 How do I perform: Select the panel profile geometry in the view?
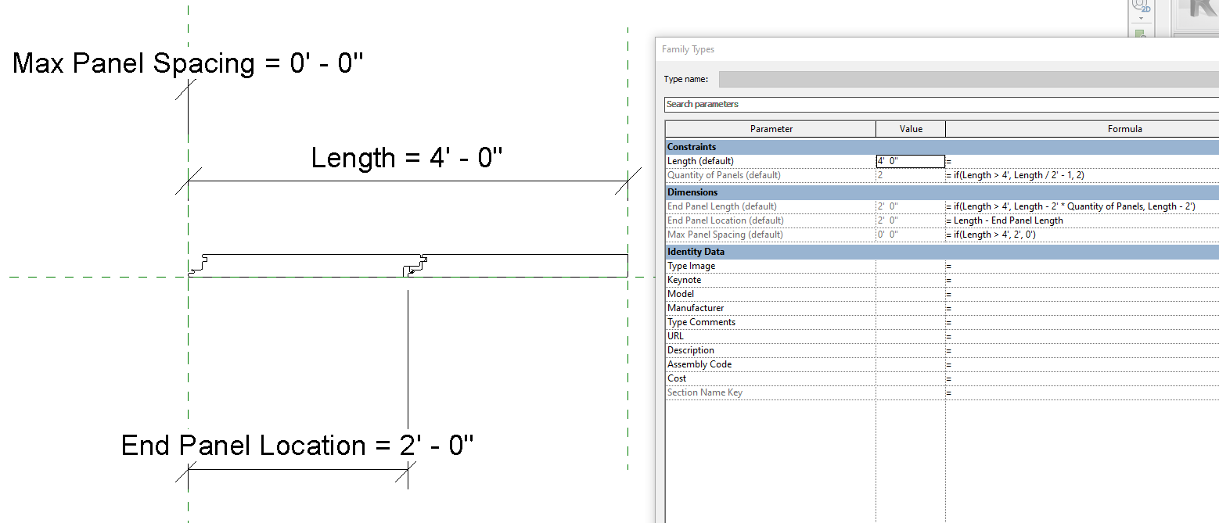408,265
